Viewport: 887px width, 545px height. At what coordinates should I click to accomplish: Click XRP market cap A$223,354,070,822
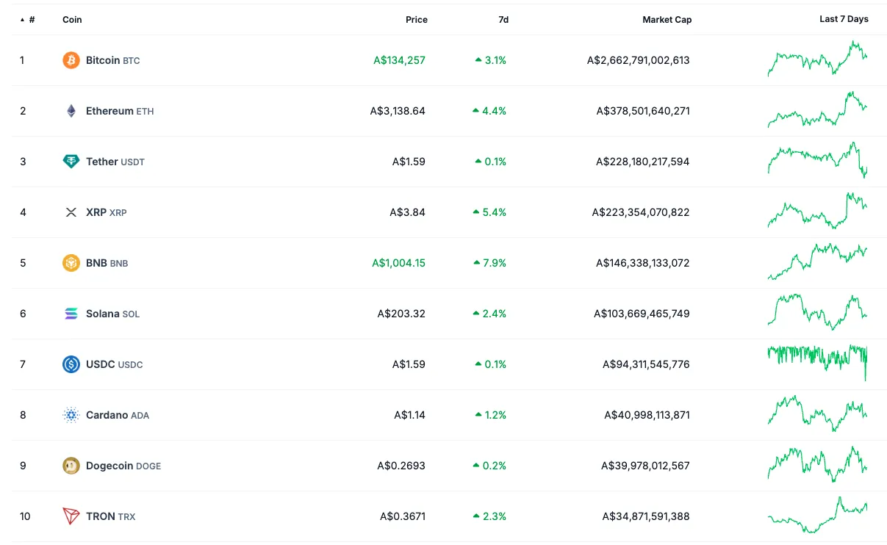(x=641, y=212)
